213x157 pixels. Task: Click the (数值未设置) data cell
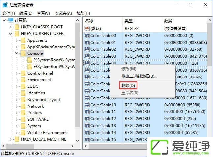[x=175, y=29]
